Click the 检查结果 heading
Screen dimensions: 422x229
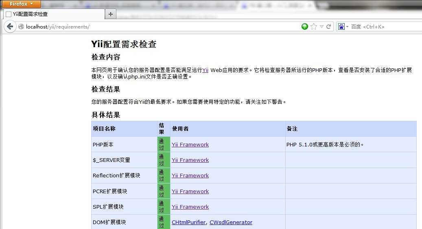[x=106, y=89]
